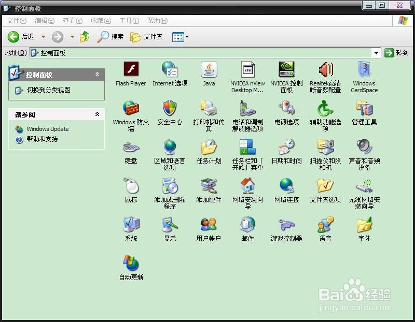Image resolution: width=415 pixels, height=322 pixels.
Task: Open the forward history dropdown arrow
Action: click(x=72, y=37)
